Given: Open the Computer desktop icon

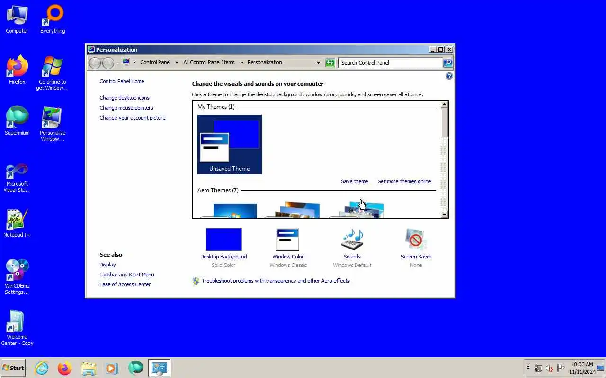Looking at the screenshot, I should (17, 19).
